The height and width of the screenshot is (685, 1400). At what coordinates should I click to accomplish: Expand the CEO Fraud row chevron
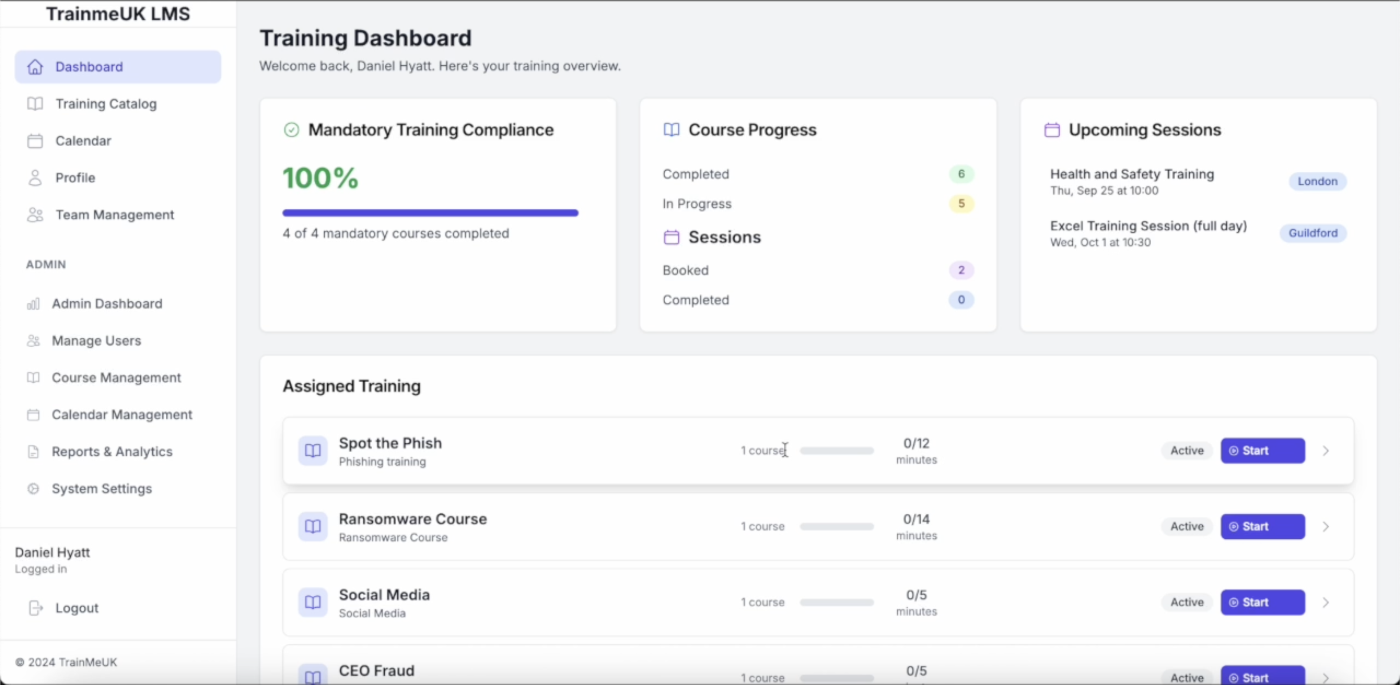click(1325, 678)
